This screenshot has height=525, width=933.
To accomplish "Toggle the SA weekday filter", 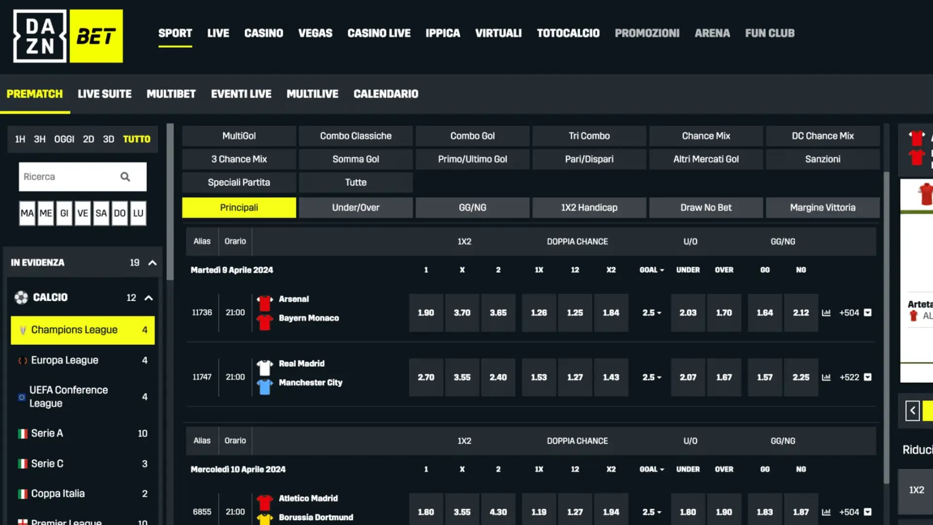I will [x=101, y=213].
